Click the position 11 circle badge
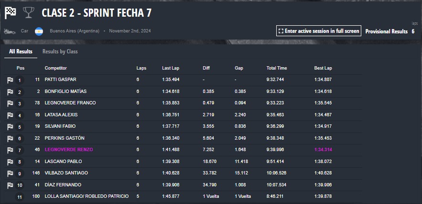The width and height of the screenshot is (422, 204). pyautogui.click(x=20, y=197)
